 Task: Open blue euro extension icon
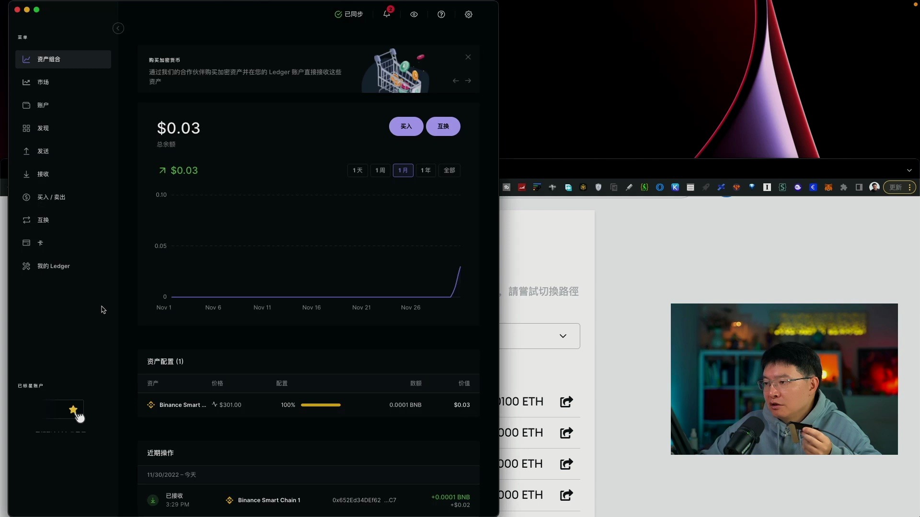tap(813, 188)
